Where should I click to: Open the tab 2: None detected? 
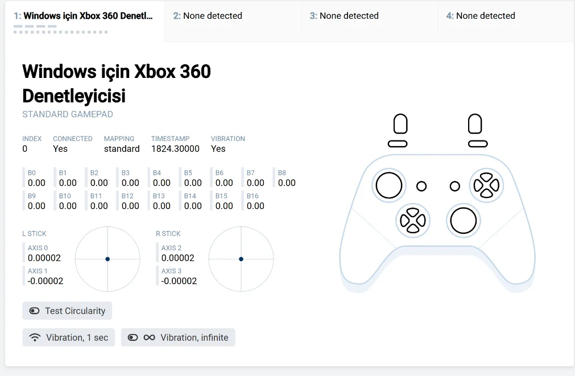click(233, 21)
